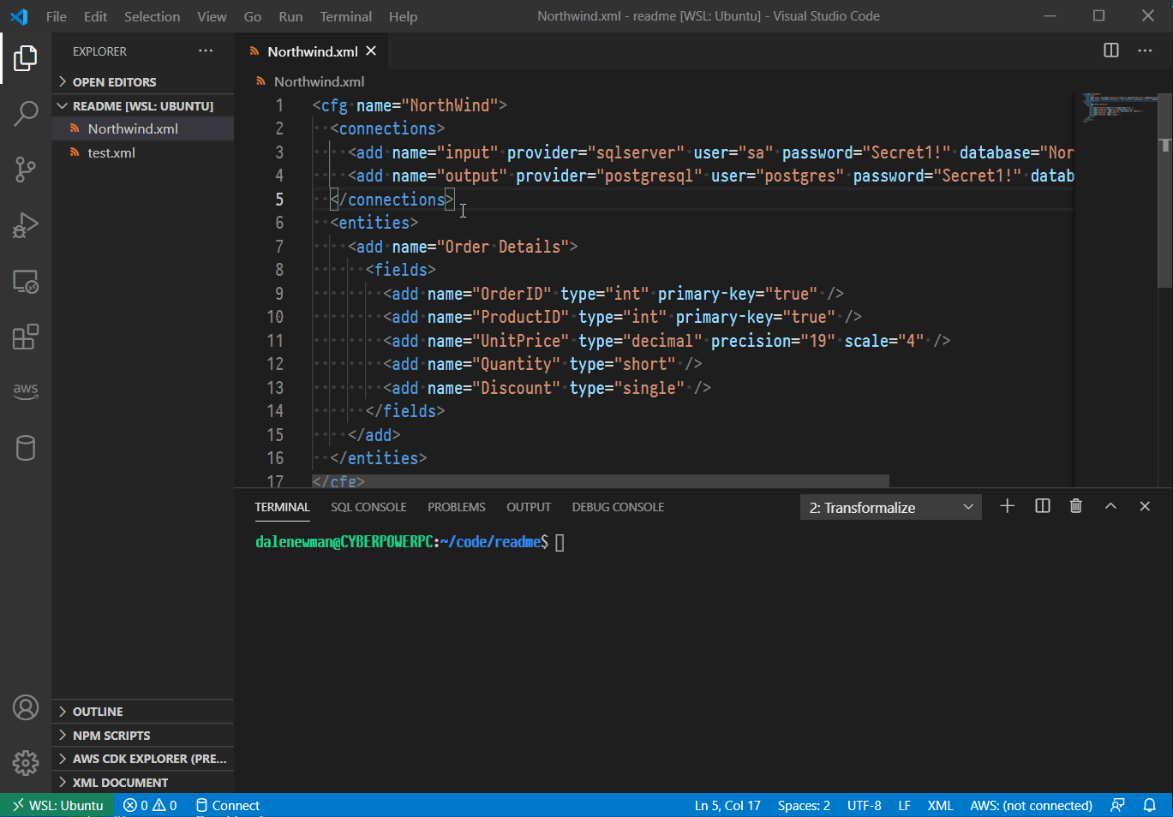Show errors and warnings count
Image resolution: width=1173 pixels, height=817 pixels.
pos(150,805)
